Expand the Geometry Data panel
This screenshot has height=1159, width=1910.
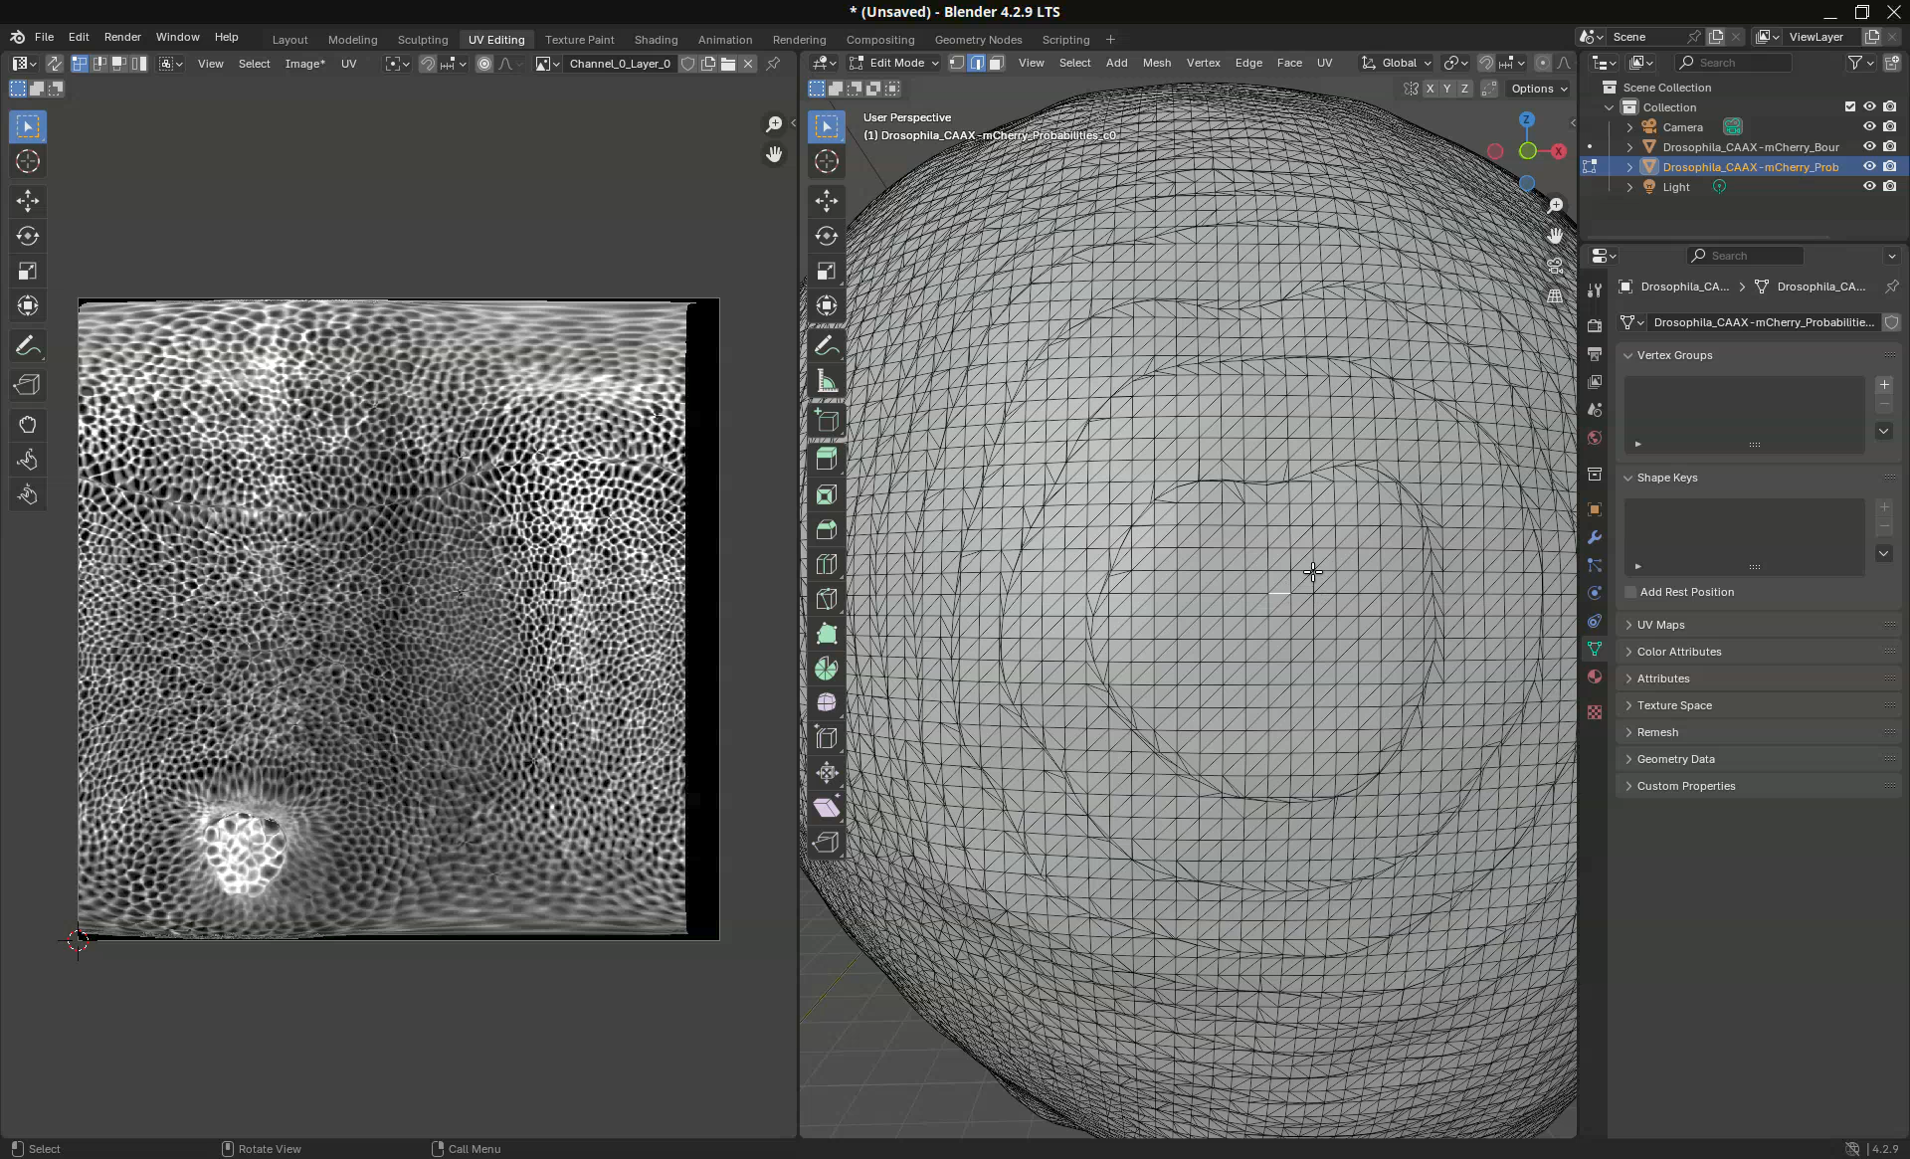click(x=1675, y=759)
